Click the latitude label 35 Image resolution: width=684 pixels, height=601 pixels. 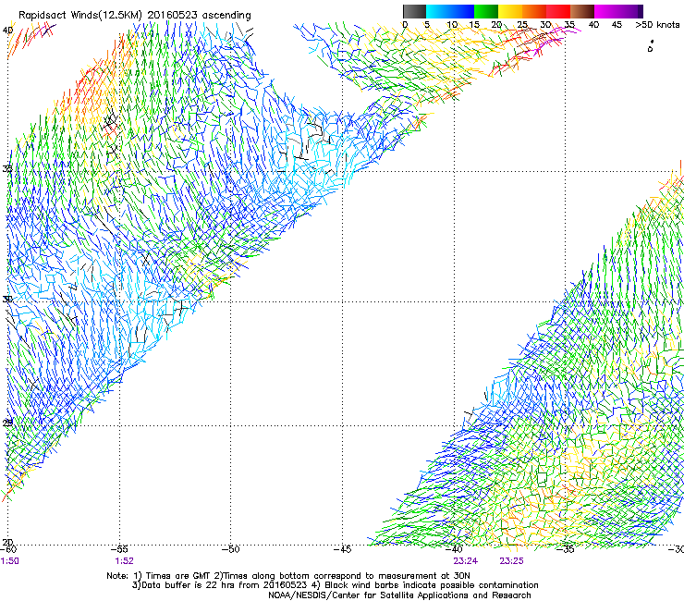click(7, 168)
